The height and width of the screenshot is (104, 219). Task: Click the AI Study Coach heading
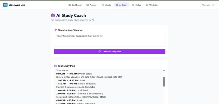click(x=71, y=15)
